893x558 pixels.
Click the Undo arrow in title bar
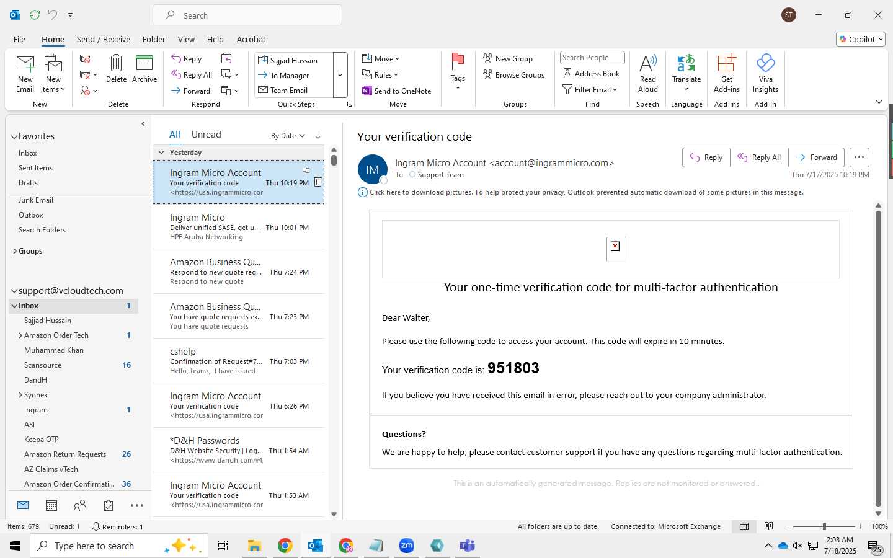(53, 14)
